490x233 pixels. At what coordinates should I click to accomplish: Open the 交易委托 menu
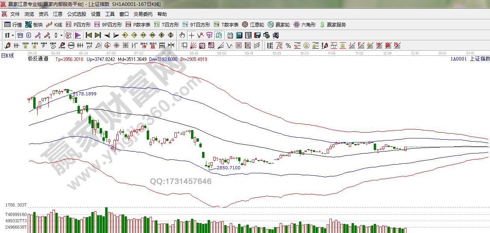143,14
